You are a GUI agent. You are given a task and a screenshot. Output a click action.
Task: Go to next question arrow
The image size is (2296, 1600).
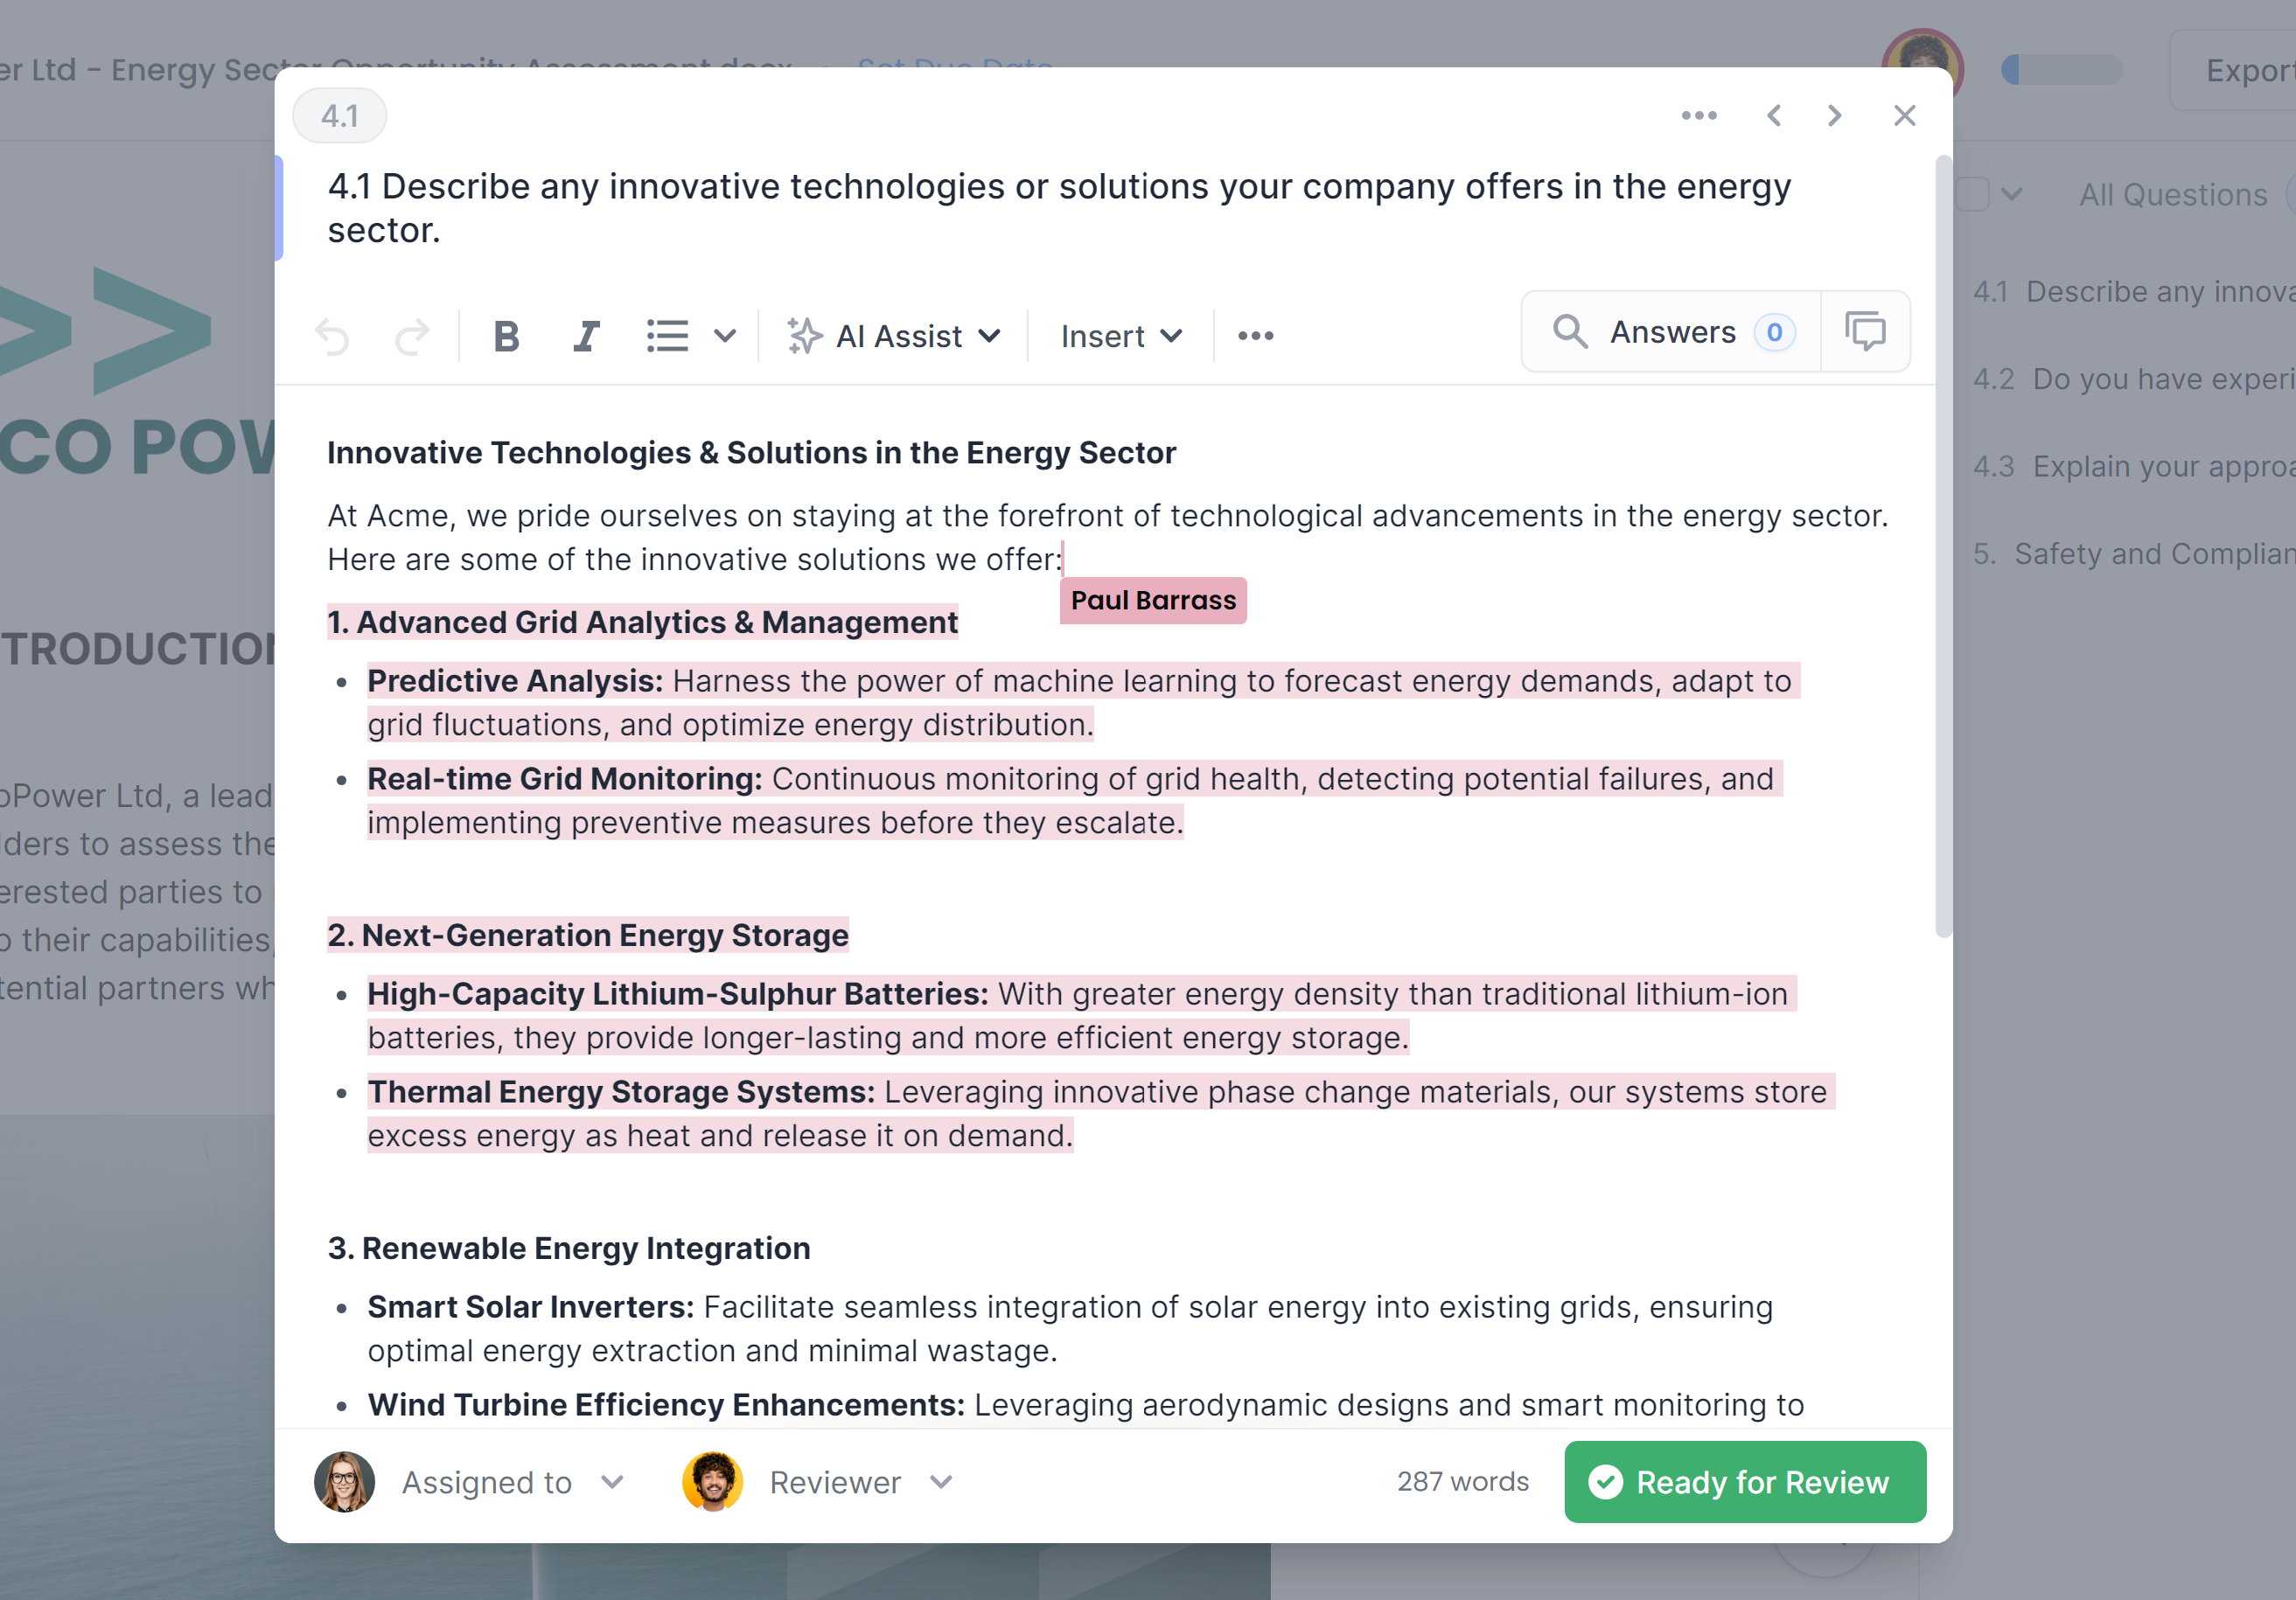tap(1834, 116)
